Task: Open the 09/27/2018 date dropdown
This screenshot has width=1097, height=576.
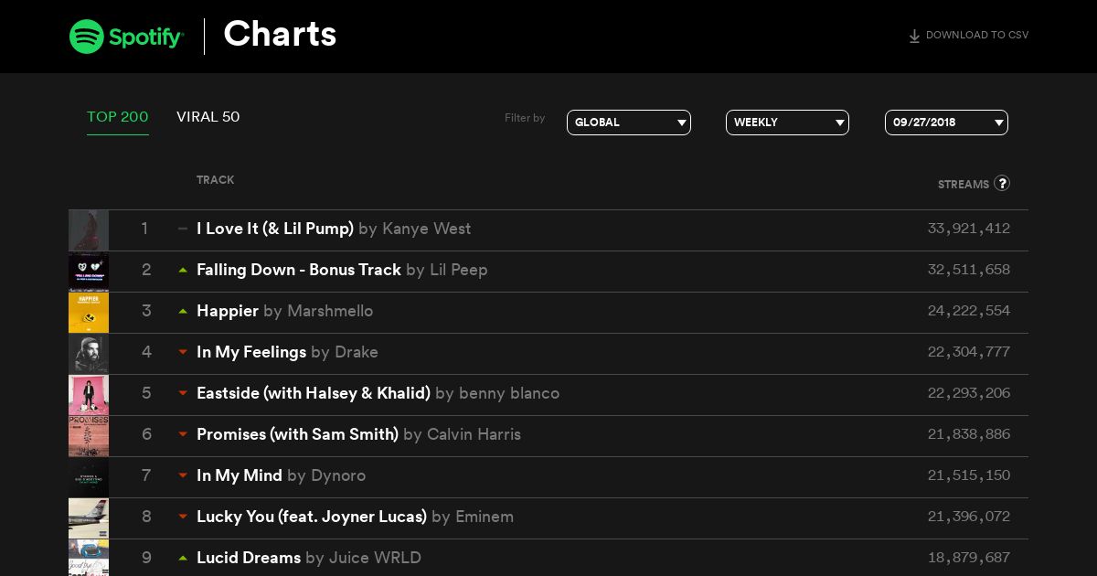Action: coord(946,123)
